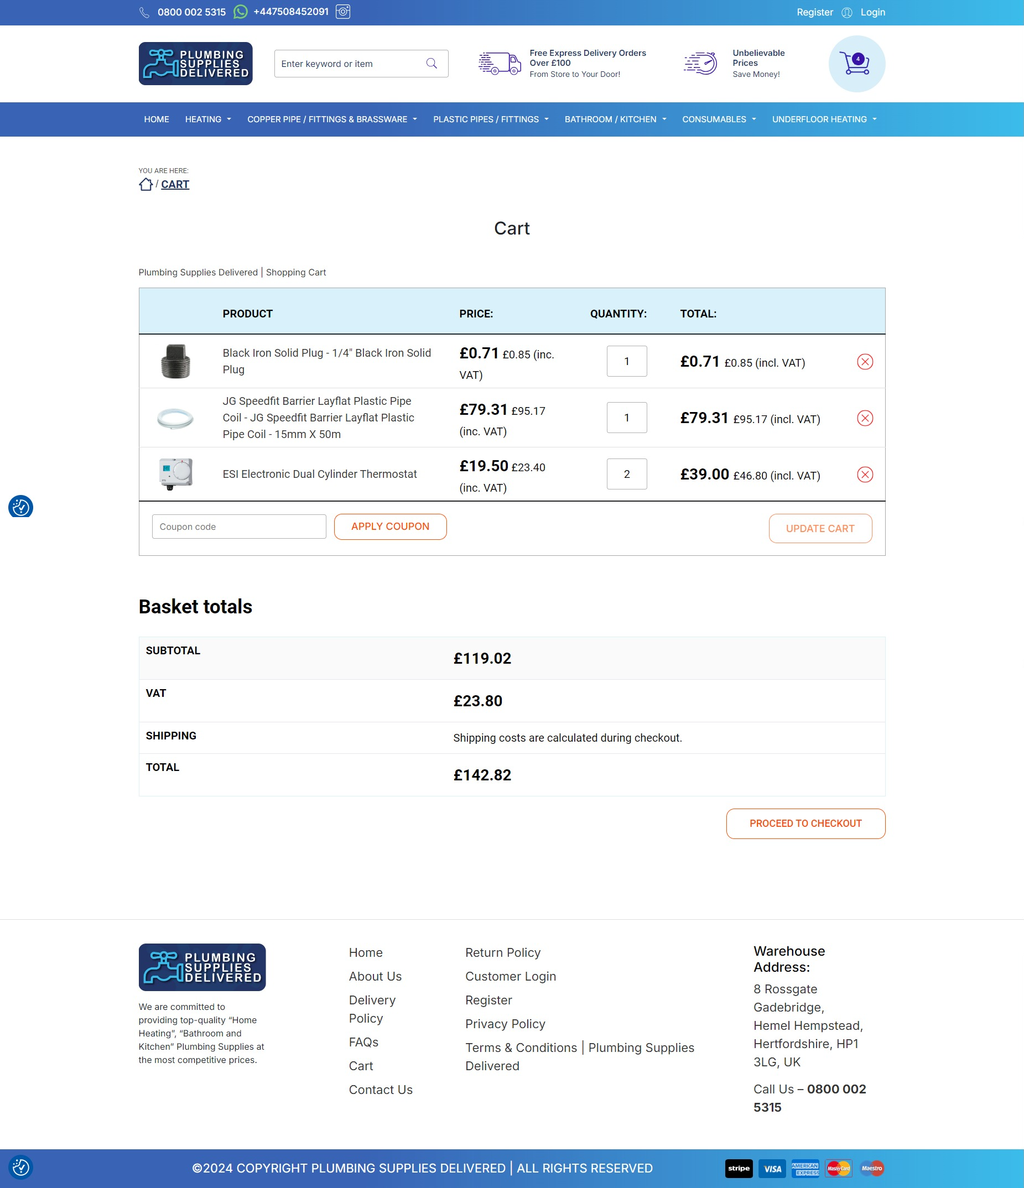Click the Coupon code input field

click(x=238, y=527)
